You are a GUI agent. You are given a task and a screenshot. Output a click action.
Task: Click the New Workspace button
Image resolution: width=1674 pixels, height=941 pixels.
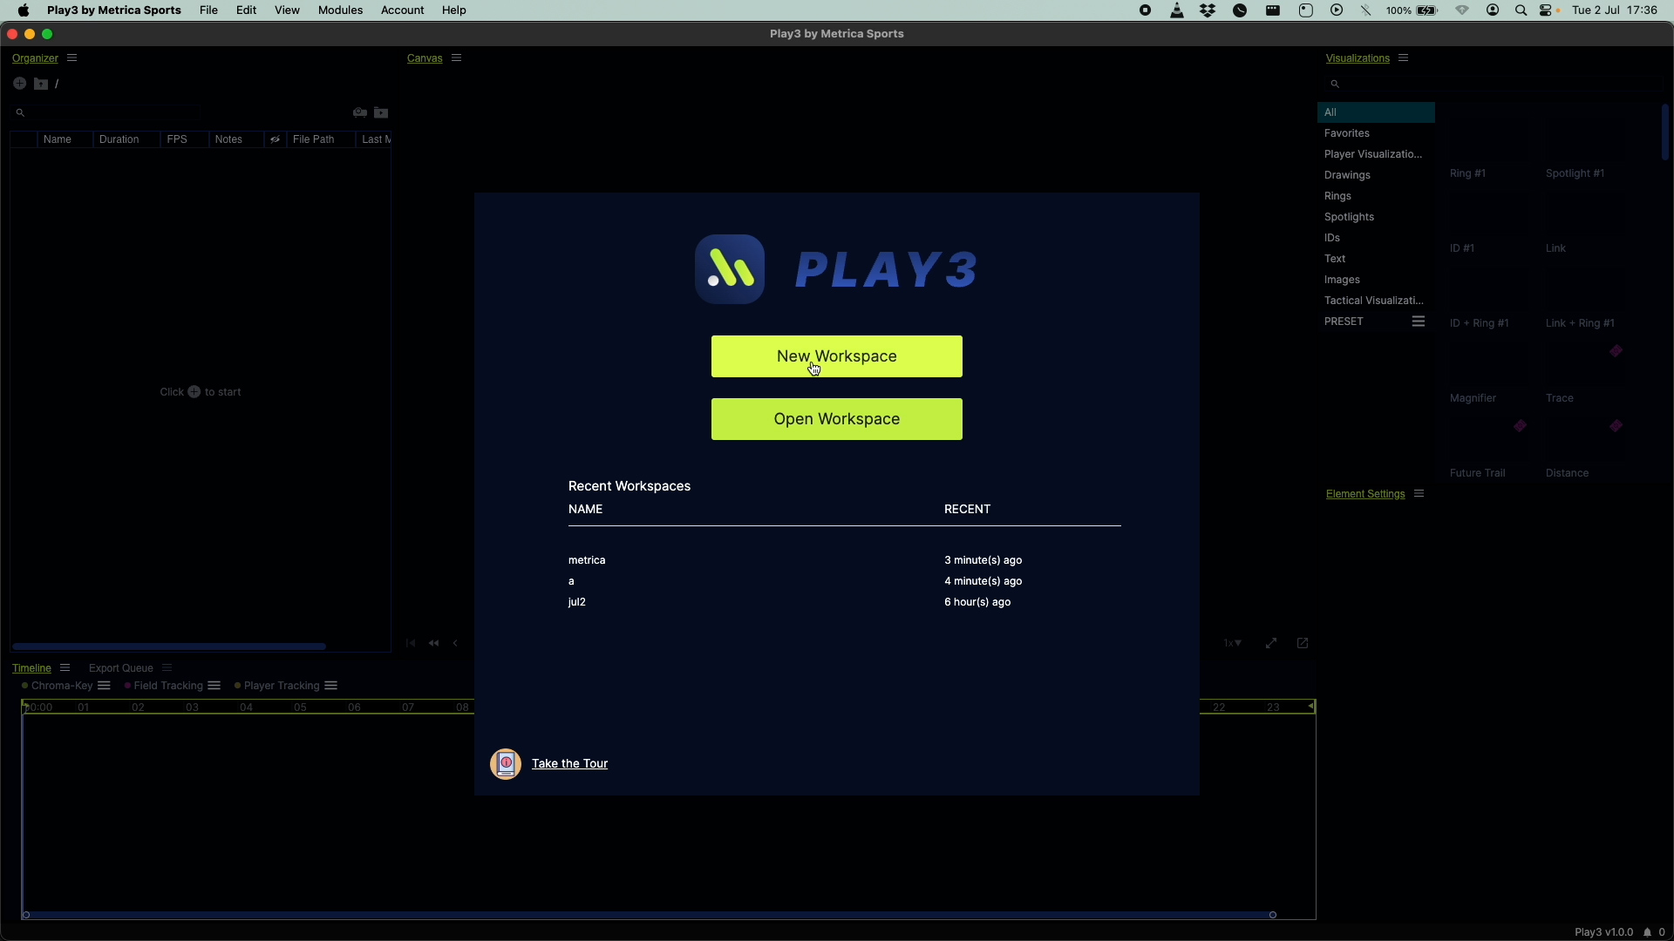[837, 356]
